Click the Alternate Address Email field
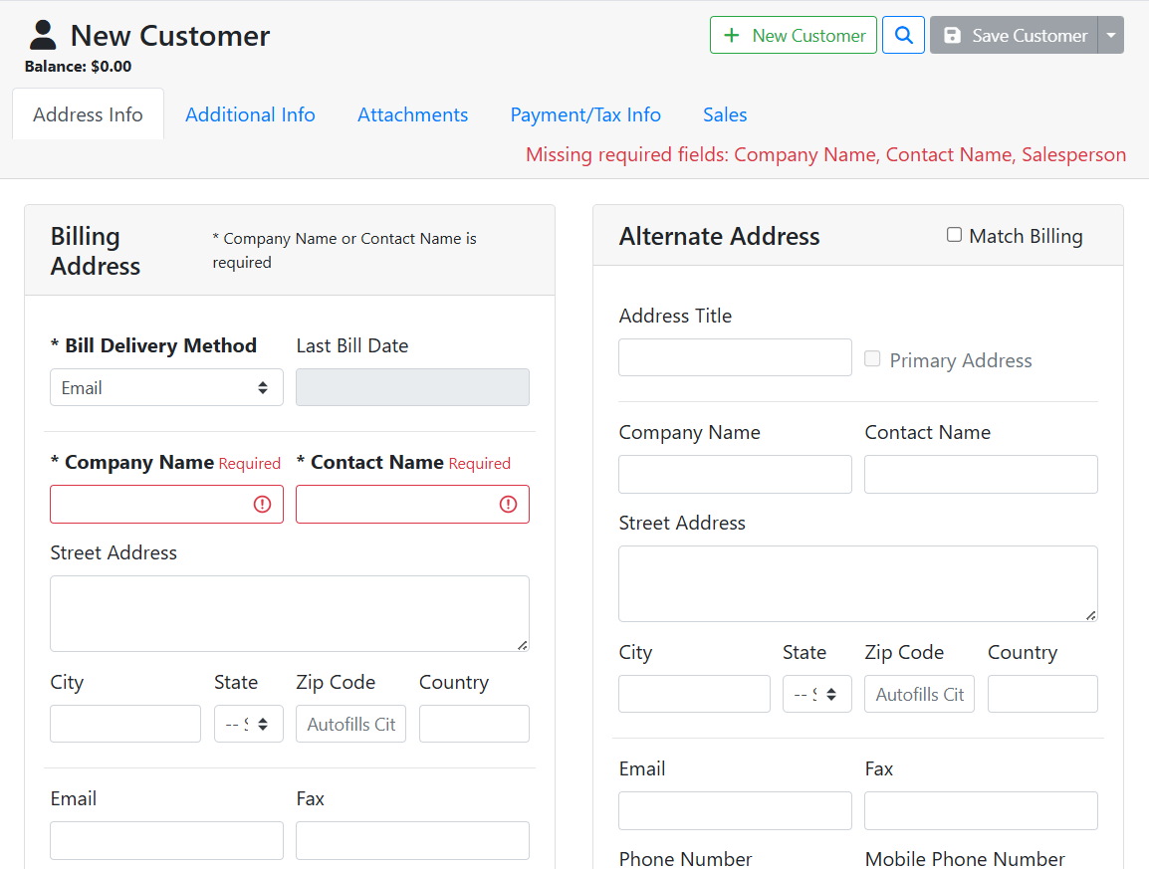 click(x=735, y=811)
